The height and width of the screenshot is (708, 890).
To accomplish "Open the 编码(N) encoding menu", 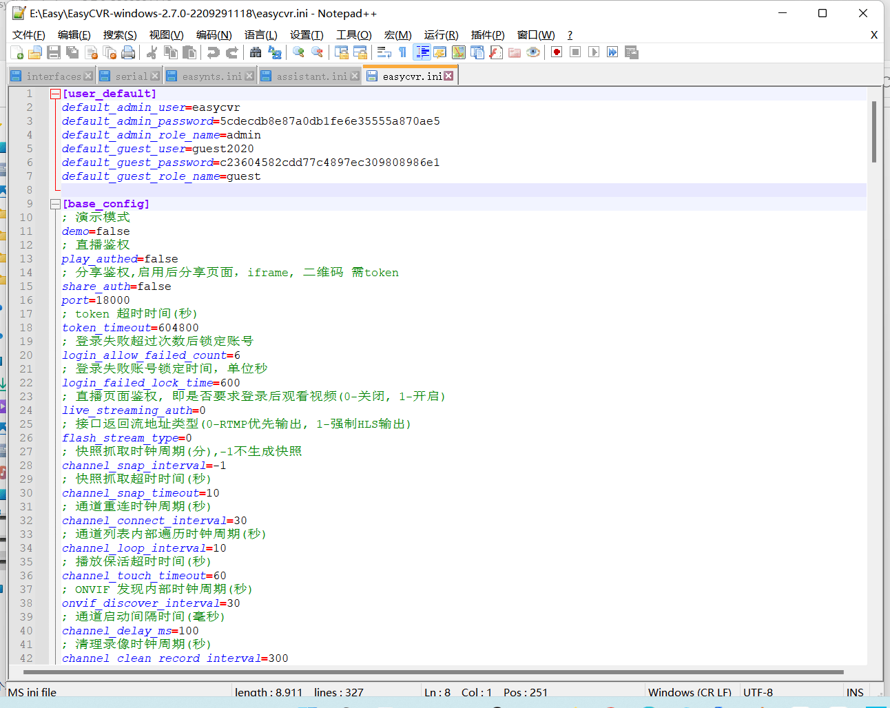I will pyautogui.click(x=214, y=35).
